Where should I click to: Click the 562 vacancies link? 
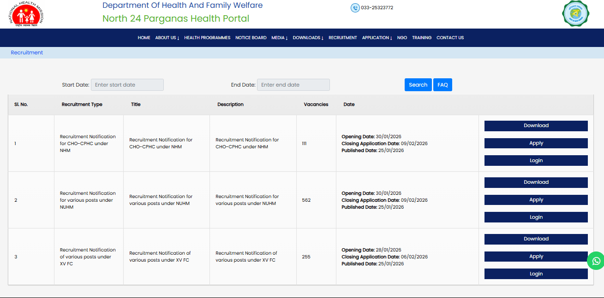pyautogui.click(x=306, y=200)
